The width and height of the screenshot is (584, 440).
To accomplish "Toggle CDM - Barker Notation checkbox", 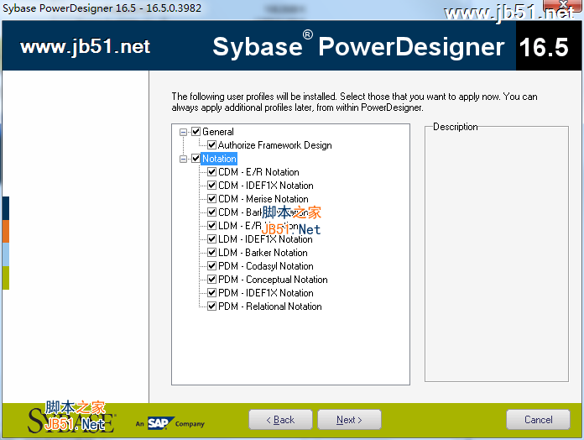I will (x=211, y=212).
